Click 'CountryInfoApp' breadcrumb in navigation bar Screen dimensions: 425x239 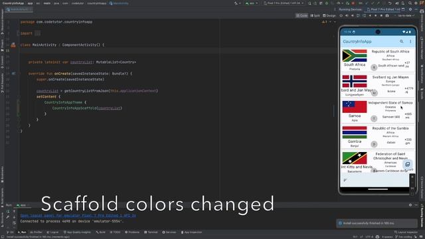[13, 3]
